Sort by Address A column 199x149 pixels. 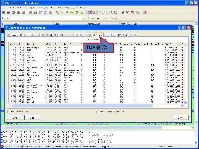pos(17,44)
